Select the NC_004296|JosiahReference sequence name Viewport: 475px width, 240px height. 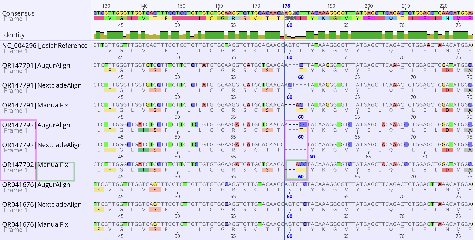[x=45, y=45]
